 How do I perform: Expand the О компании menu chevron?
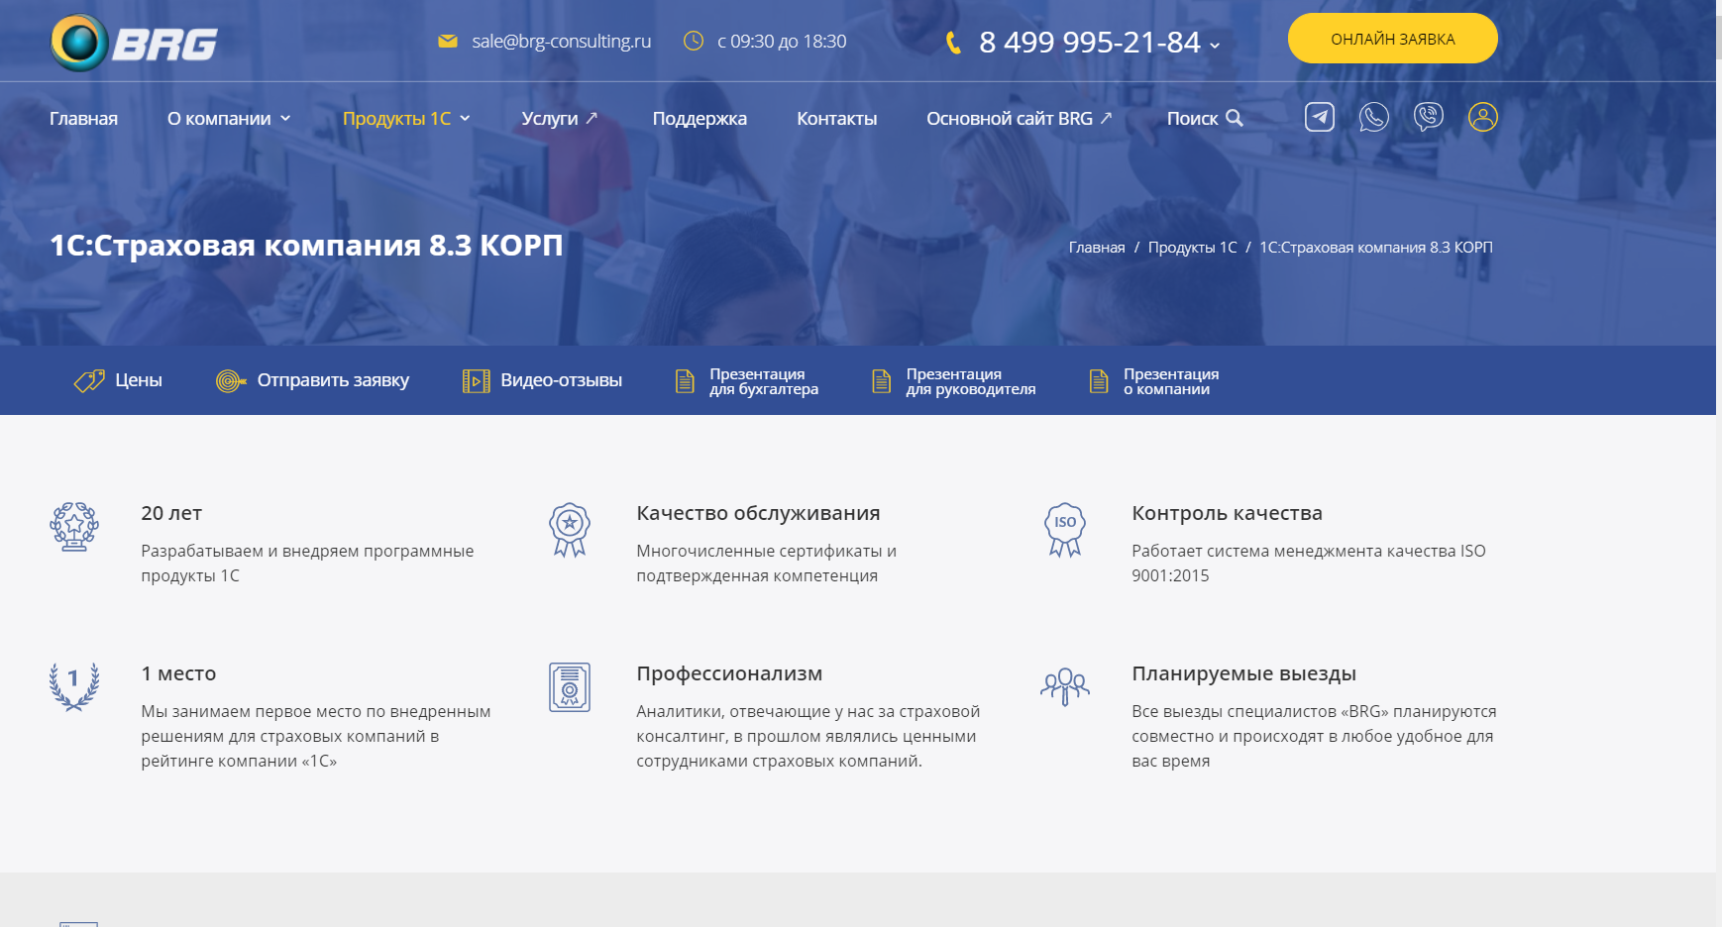[285, 118]
